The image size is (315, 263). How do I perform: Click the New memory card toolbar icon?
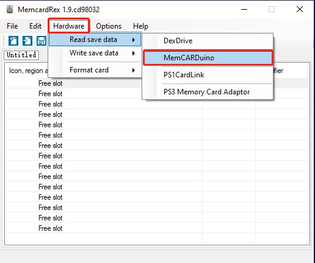(x=13, y=41)
